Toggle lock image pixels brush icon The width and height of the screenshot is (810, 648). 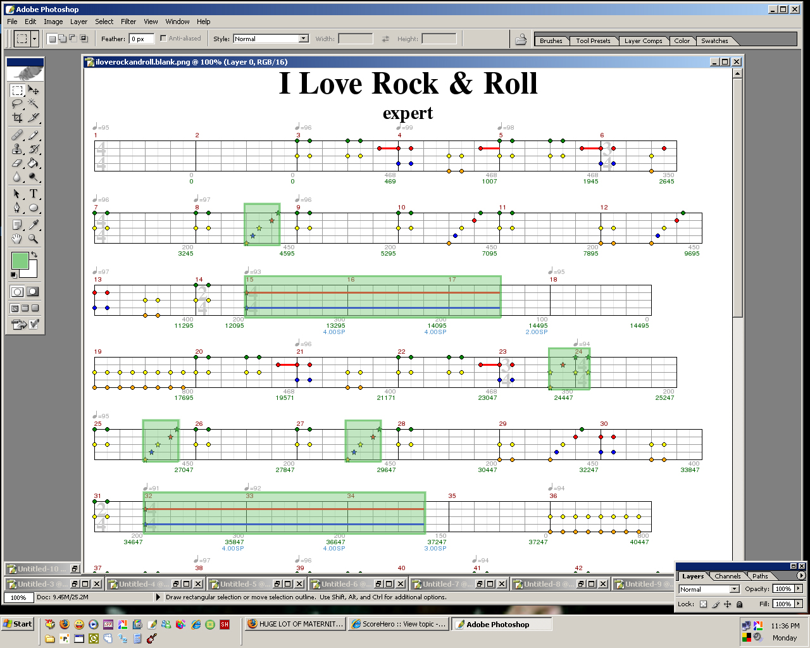point(716,604)
